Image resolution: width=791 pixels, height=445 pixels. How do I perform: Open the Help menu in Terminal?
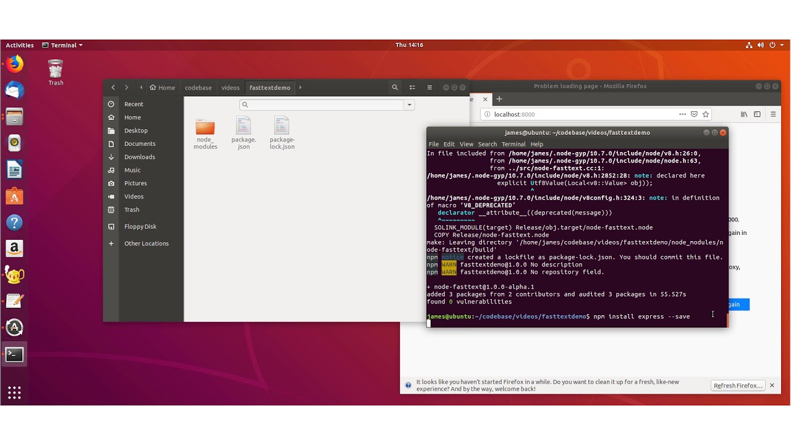(537, 144)
